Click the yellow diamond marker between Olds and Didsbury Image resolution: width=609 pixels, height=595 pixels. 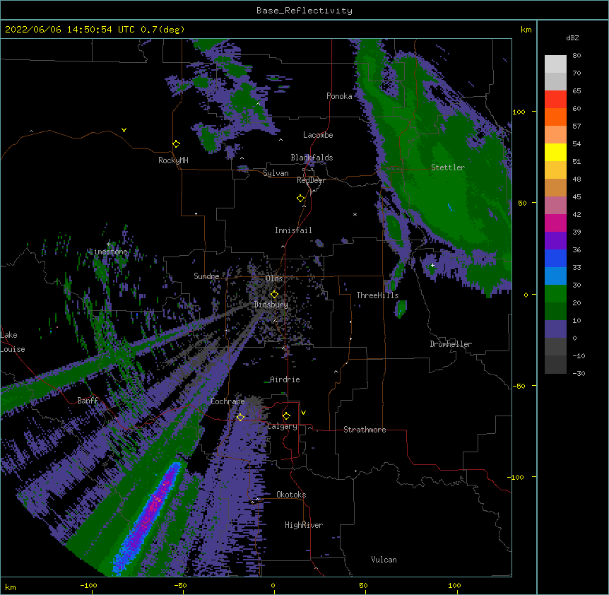click(275, 294)
